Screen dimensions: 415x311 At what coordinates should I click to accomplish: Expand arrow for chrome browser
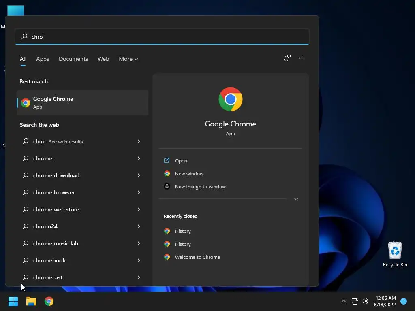click(139, 192)
